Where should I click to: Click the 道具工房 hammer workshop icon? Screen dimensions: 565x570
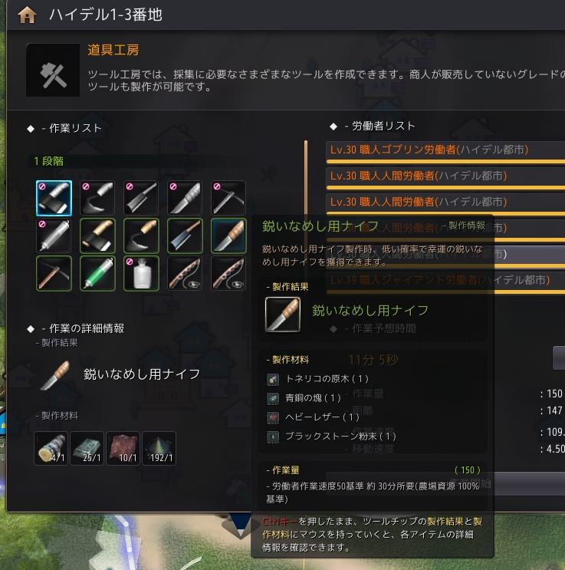(53, 70)
